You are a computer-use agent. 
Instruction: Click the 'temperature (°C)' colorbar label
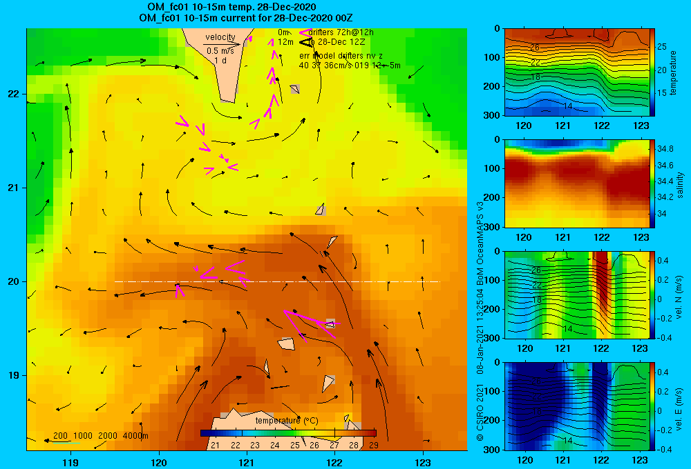[287, 421]
